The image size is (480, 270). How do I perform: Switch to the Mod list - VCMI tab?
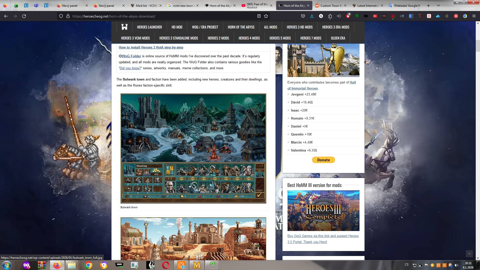click(146, 5)
